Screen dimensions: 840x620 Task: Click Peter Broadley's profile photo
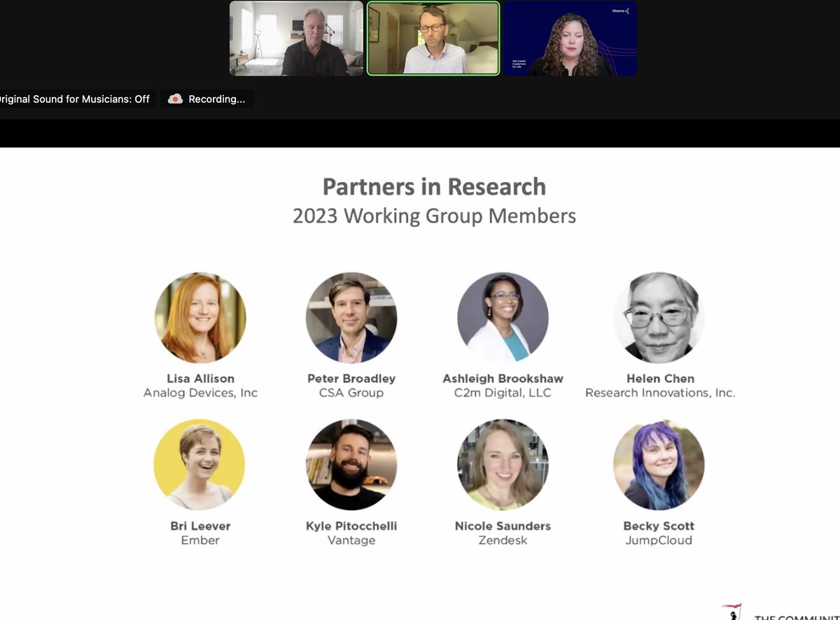(x=351, y=318)
